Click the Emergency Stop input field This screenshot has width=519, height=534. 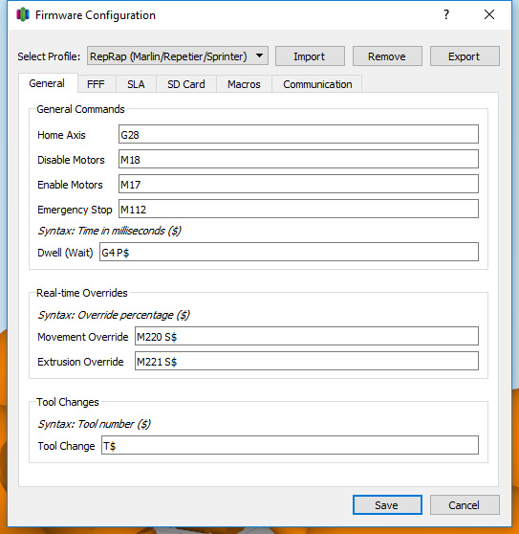coord(298,209)
